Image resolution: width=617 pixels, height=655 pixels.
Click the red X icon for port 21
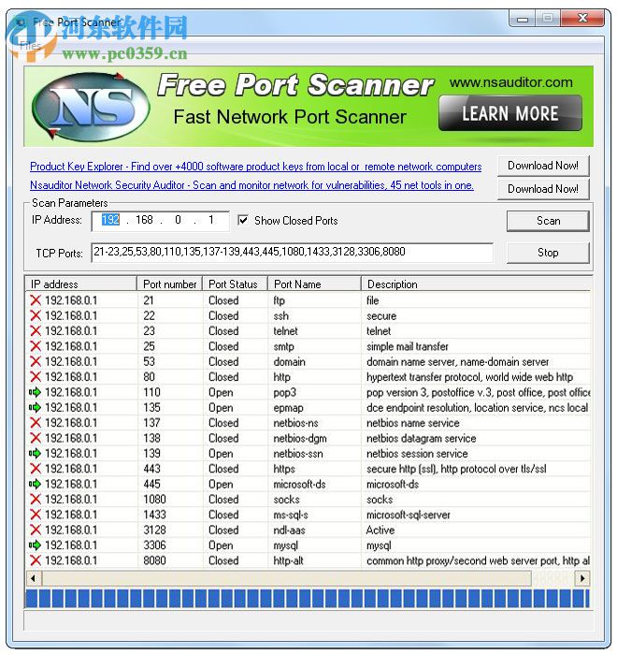(36, 300)
